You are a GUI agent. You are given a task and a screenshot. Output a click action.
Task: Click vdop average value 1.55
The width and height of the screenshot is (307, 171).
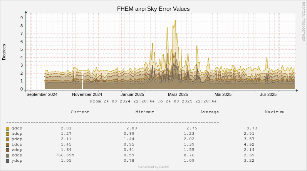pos(189,150)
